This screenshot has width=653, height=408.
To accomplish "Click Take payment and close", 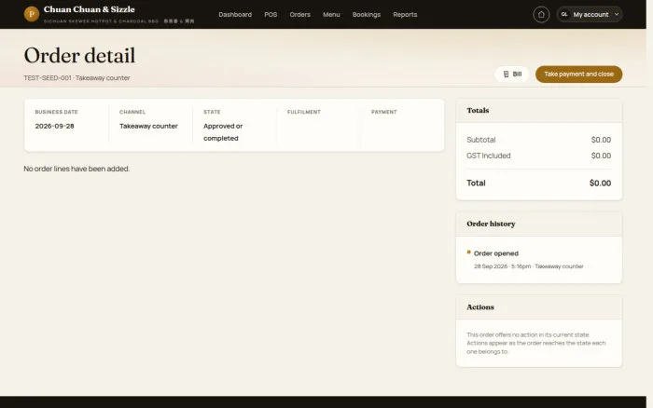I will point(579,74).
